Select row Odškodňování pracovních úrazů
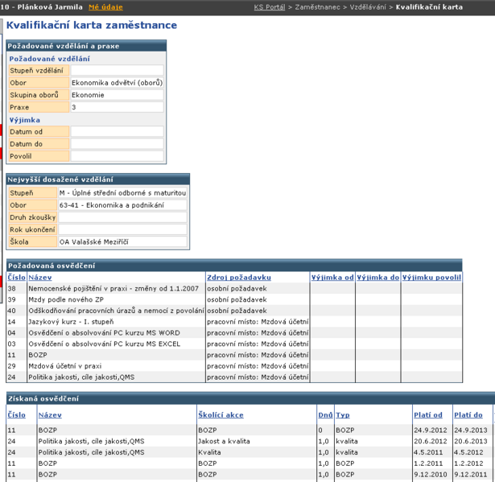Screen dimensions: 495x482 pos(234,311)
